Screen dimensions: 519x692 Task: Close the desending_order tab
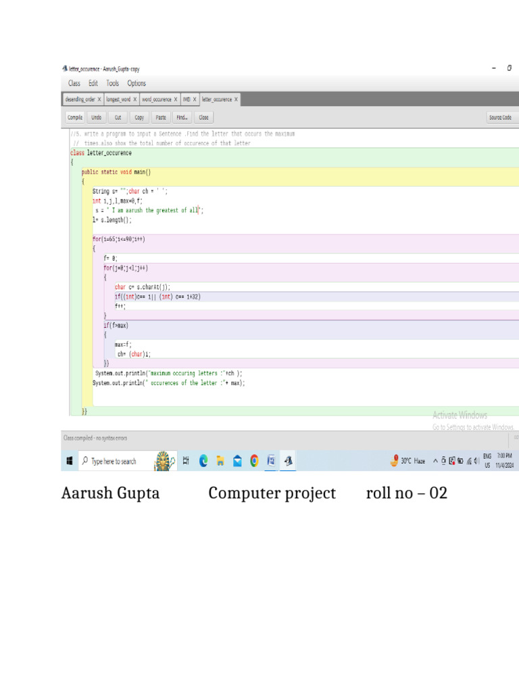pyautogui.click(x=99, y=99)
